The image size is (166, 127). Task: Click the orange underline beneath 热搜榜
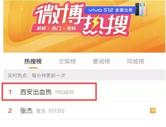[33, 68]
